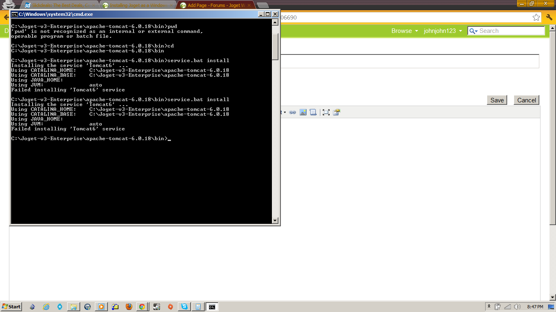Click the page title input field
Screen dimensions: 556x312
(x=409, y=61)
